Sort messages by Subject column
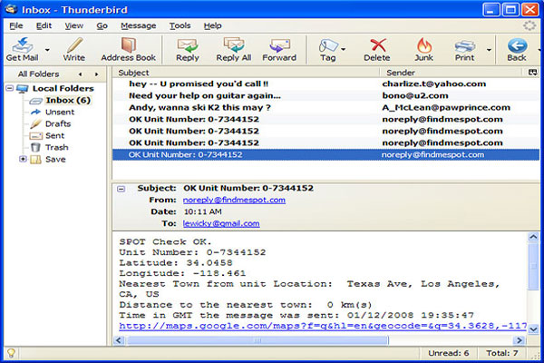The image size is (544, 363). (246, 73)
